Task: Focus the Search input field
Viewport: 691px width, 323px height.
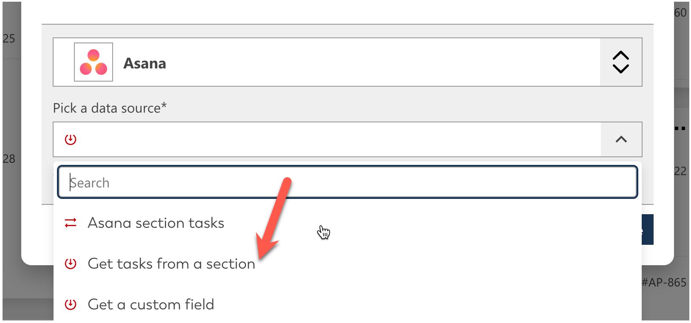Action: click(x=348, y=182)
